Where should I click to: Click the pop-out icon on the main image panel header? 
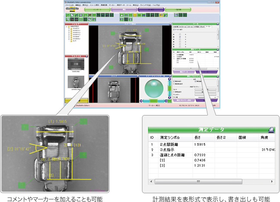click(x=169, y=24)
